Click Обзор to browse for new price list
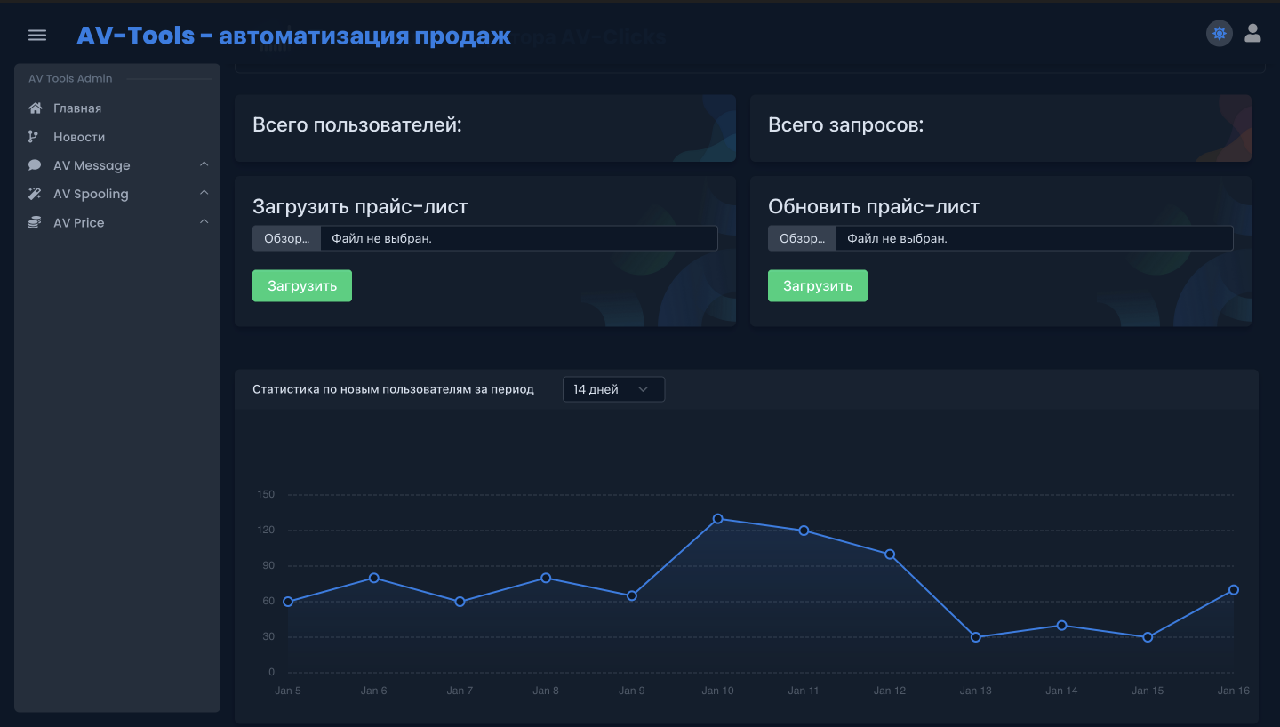1280x727 pixels. tap(285, 237)
